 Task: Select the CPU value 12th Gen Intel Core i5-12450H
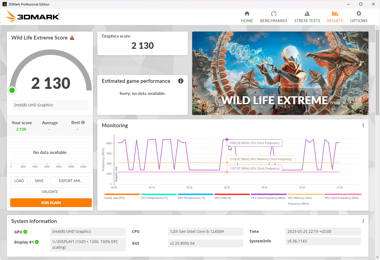(206, 231)
